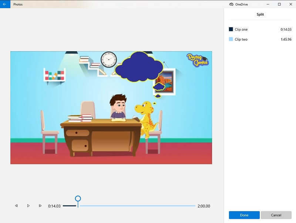Advance one frame with next-frame icon
Image resolution: width=296 pixels, height=223 pixels.
pyautogui.click(x=41, y=206)
